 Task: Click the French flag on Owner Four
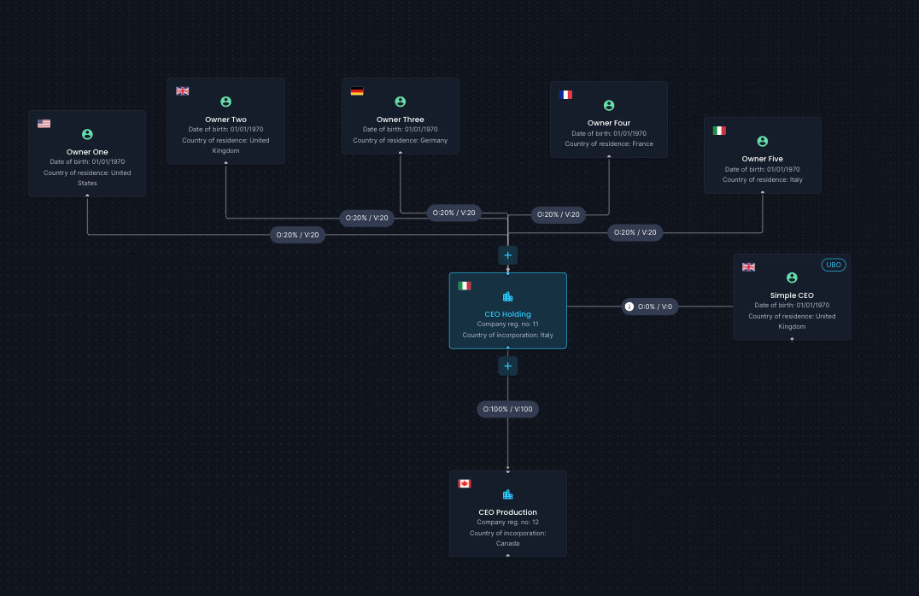(x=565, y=95)
